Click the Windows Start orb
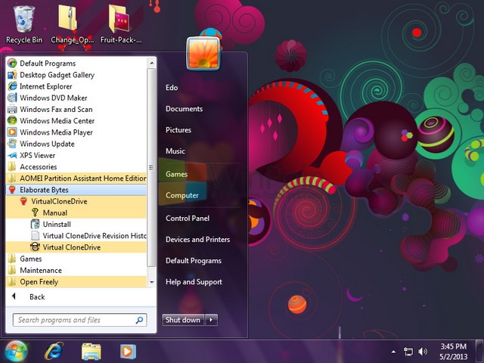Screen dimensions: 484x363 pos(16,352)
